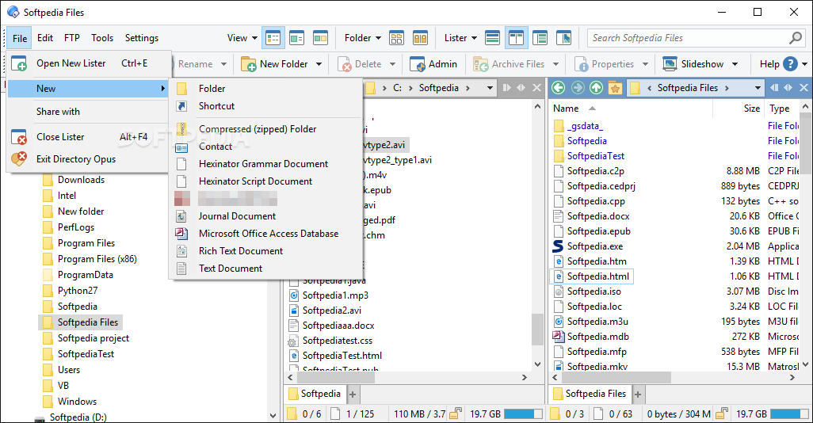Screen dimensions: 813x423
Task: Create new Journal Document
Action: [266, 216]
